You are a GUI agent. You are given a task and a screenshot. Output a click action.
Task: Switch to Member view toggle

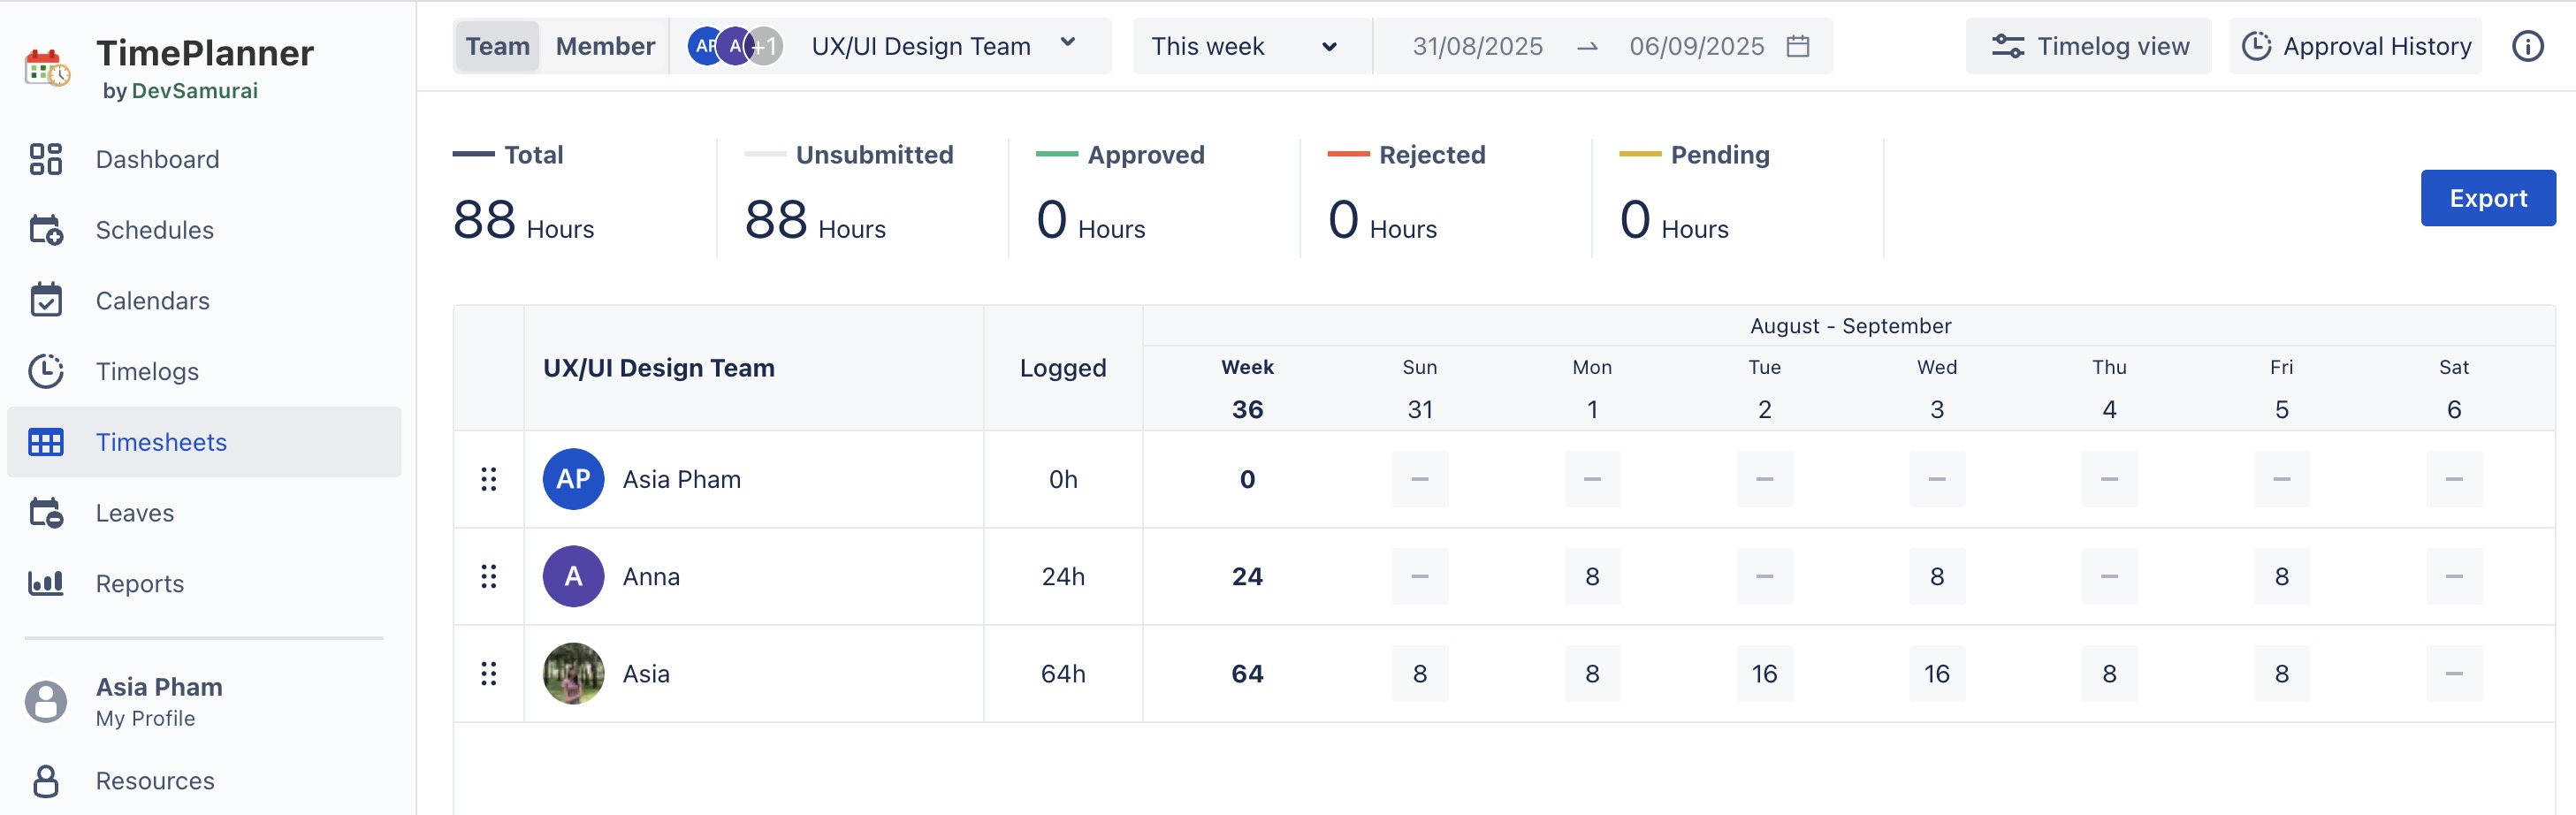click(x=605, y=46)
